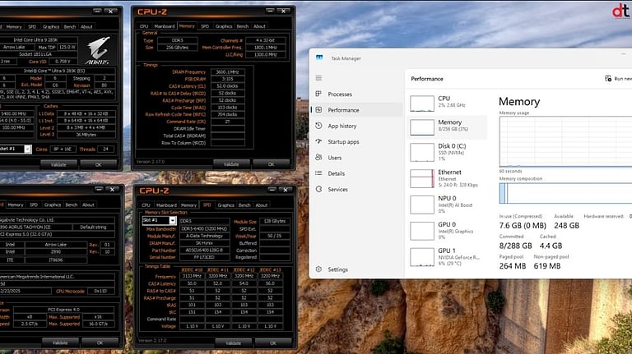Screen dimensions: 632x354
Task: Go to Startup apps in Task Manager
Action: 346,142
